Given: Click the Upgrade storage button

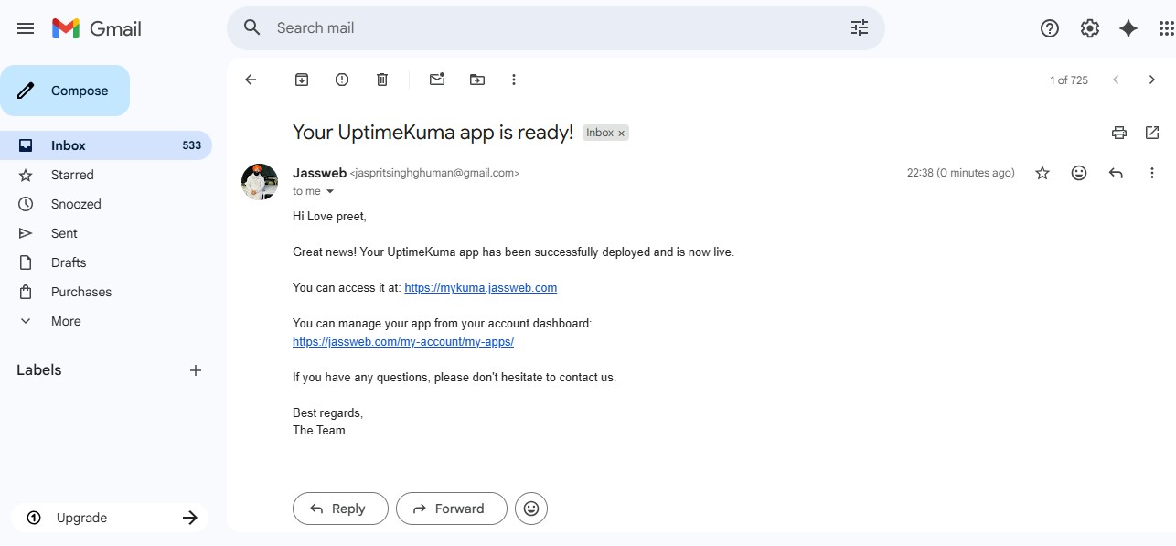Looking at the screenshot, I should click(110, 518).
